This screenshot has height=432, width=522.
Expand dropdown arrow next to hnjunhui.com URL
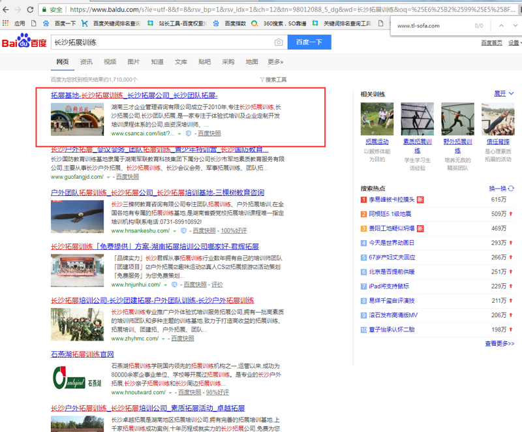166,285
